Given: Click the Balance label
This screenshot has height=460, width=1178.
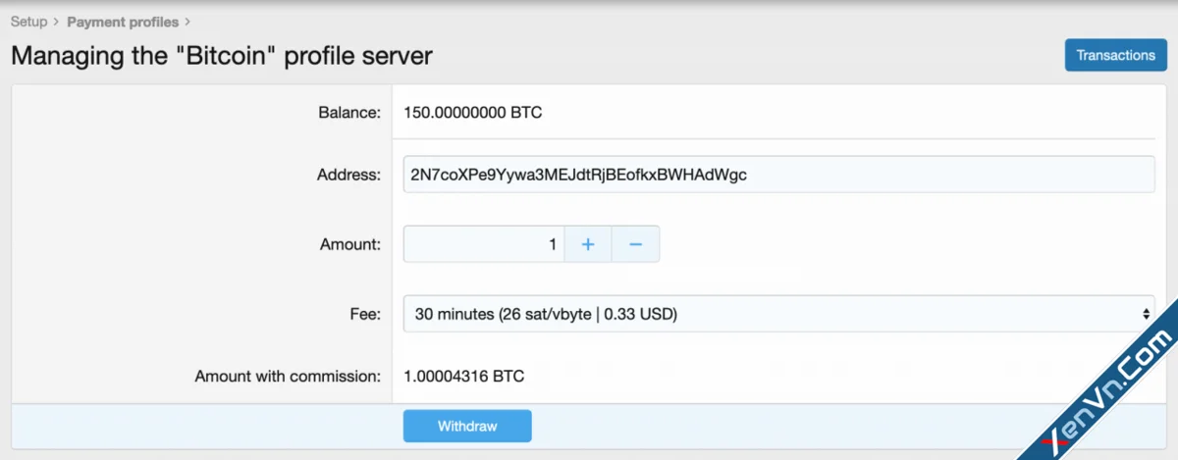Looking at the screenshot, I should (x=348, y=112).
